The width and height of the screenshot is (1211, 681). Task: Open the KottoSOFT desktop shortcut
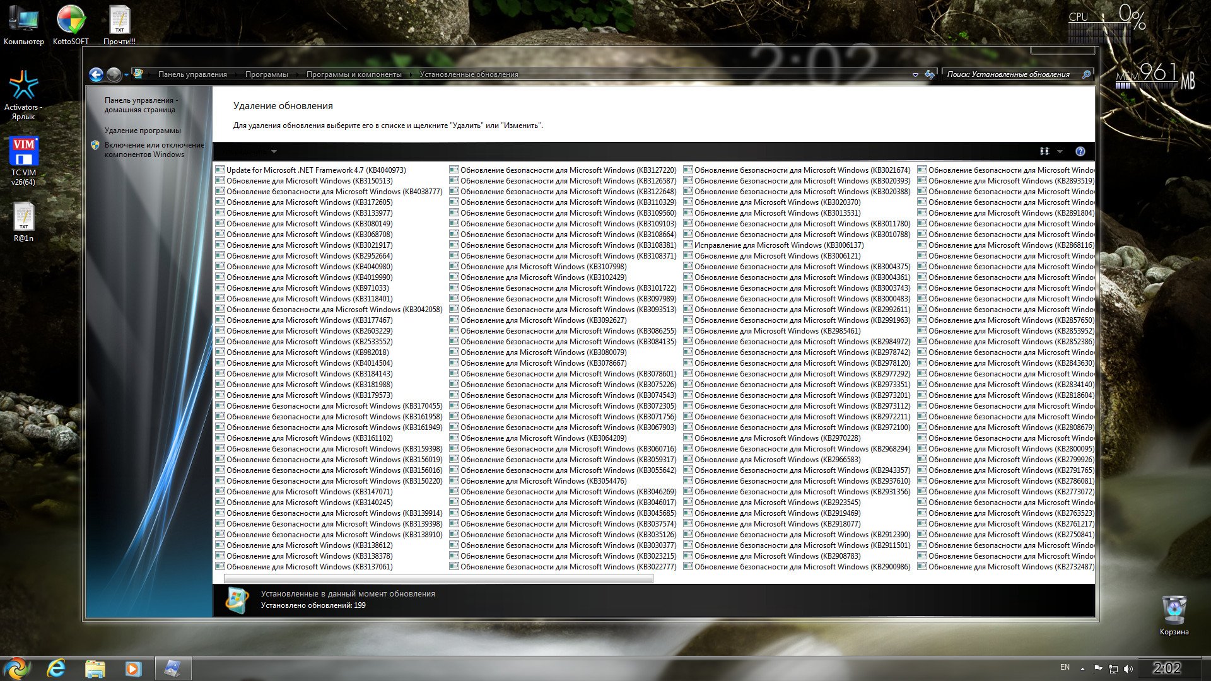[x=71, y=24]
